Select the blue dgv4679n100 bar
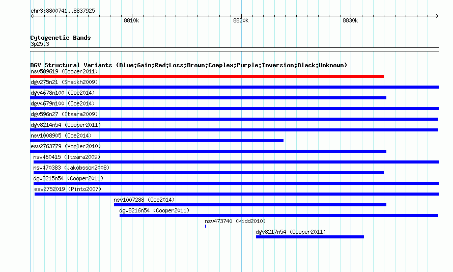Viewport: 453px width, 272px height. pyautogui.click(x=234, y=108)
